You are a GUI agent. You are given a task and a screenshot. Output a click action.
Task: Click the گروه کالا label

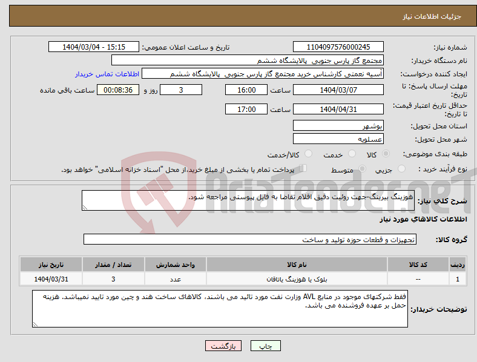click(452, 240)
